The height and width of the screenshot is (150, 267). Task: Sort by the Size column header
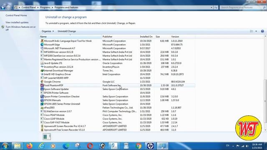point(163,37)
